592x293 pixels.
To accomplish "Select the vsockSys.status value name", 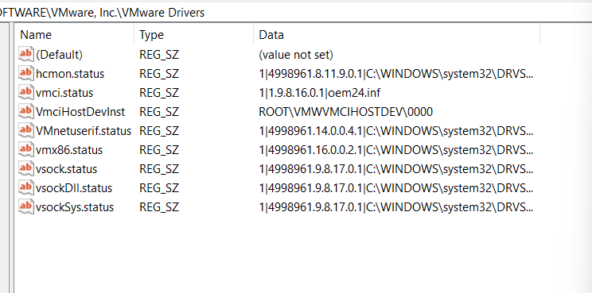I will [x=75, y=207].
